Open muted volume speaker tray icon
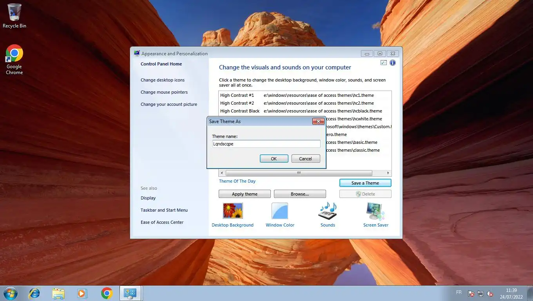This screenshot has height=301, width=533. coord(490,293)
